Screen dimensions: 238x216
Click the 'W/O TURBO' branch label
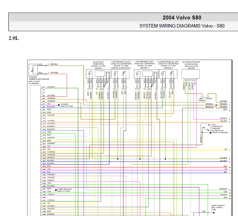click(201, 100)
